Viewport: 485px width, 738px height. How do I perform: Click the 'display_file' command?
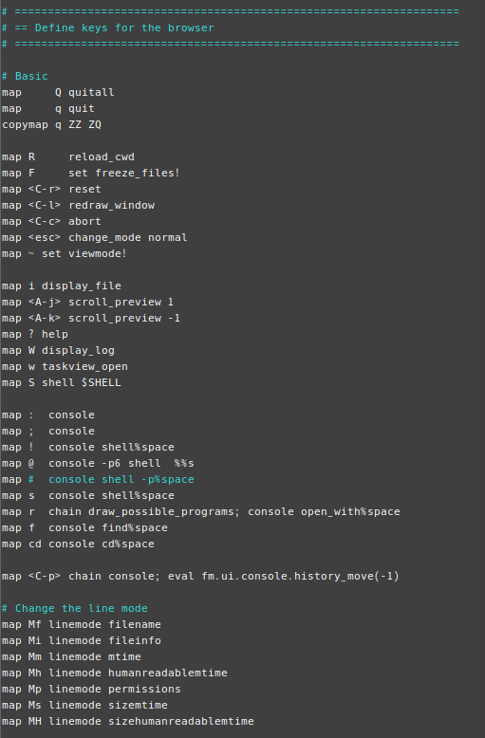coord(82,286)
